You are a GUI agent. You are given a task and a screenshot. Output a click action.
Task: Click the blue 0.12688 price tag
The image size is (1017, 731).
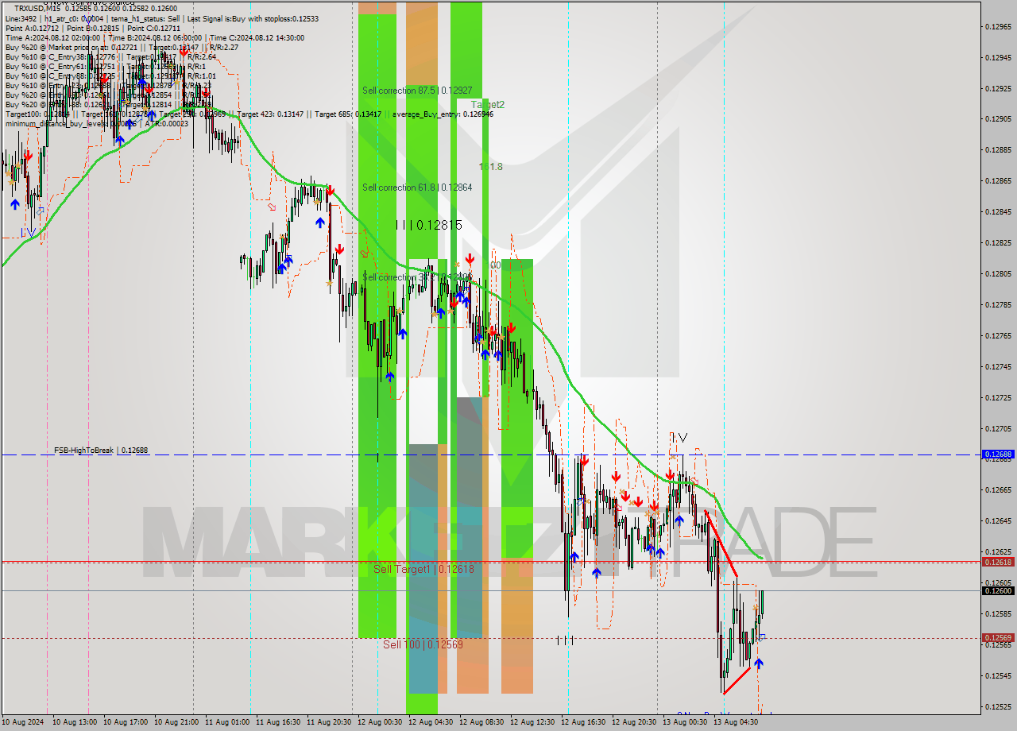point(998,454)
